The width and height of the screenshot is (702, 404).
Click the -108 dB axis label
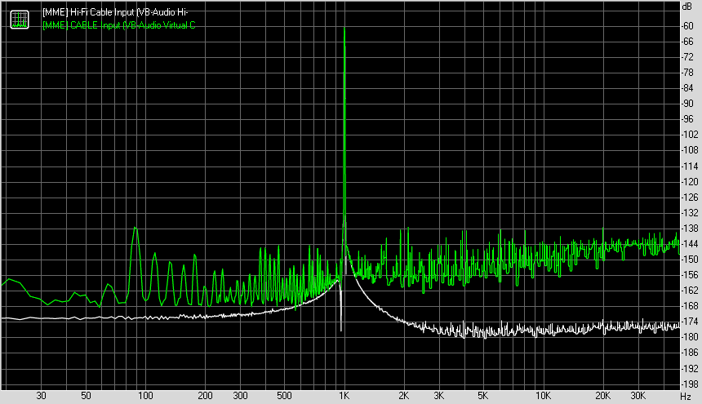click(690, 150)
